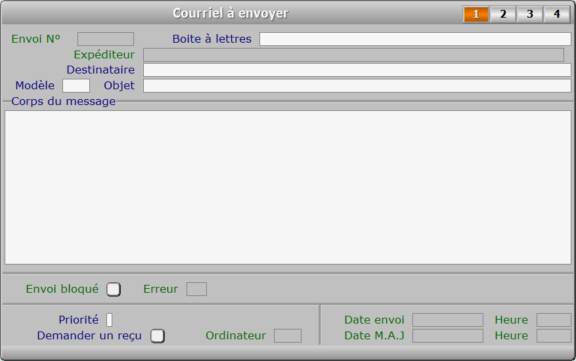This screenshot has width=576, height=361.
Task: Click the Heure field beside Date envoi
Action: 554,320
